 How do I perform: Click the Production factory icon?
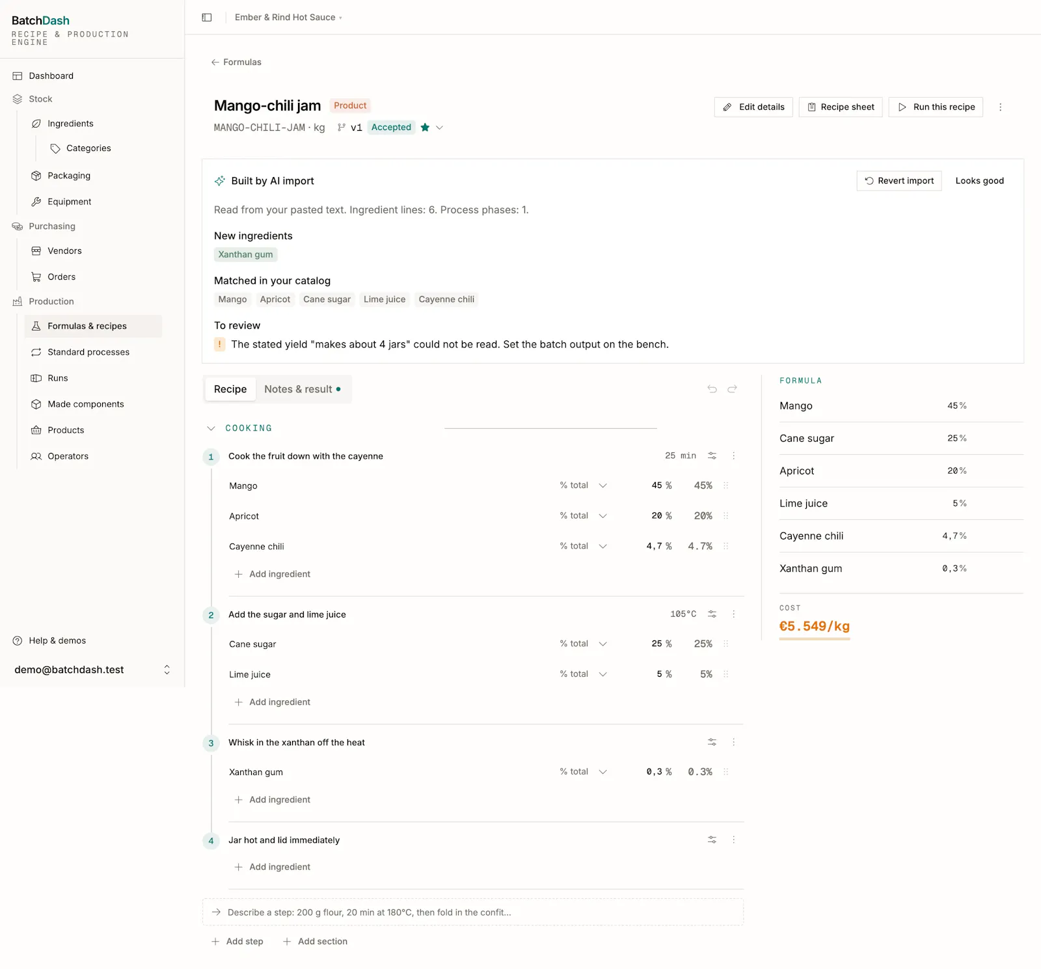[x=18, y=302]
